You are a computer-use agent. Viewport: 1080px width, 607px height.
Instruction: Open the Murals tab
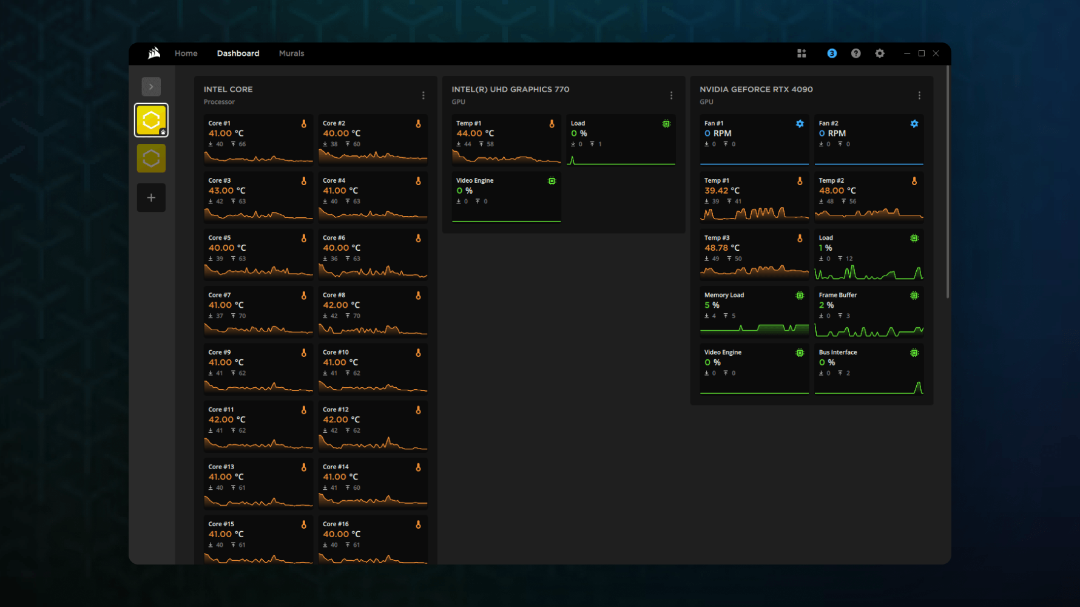pos(291,53)
